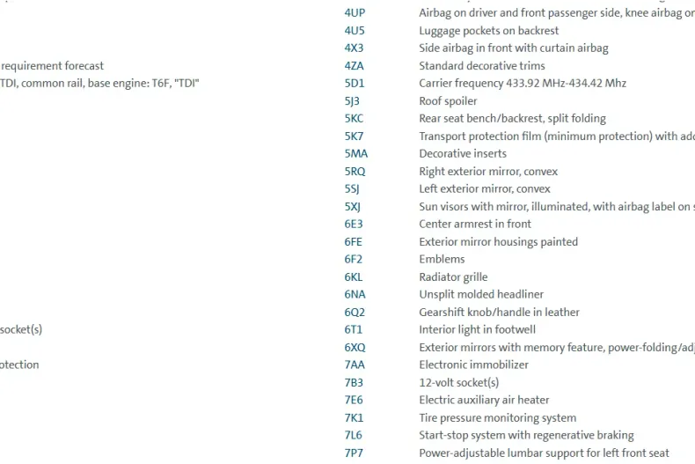Click the 5J3 roof spoiler code
Image resolution: width=695 pixels, height=464 pixels.
pyautogui.click(x=352, y=101)
